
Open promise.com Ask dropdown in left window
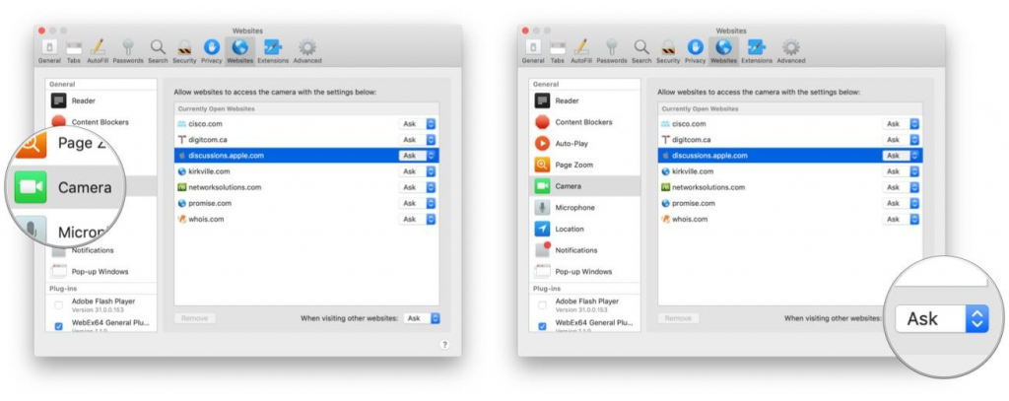(417, 203)
